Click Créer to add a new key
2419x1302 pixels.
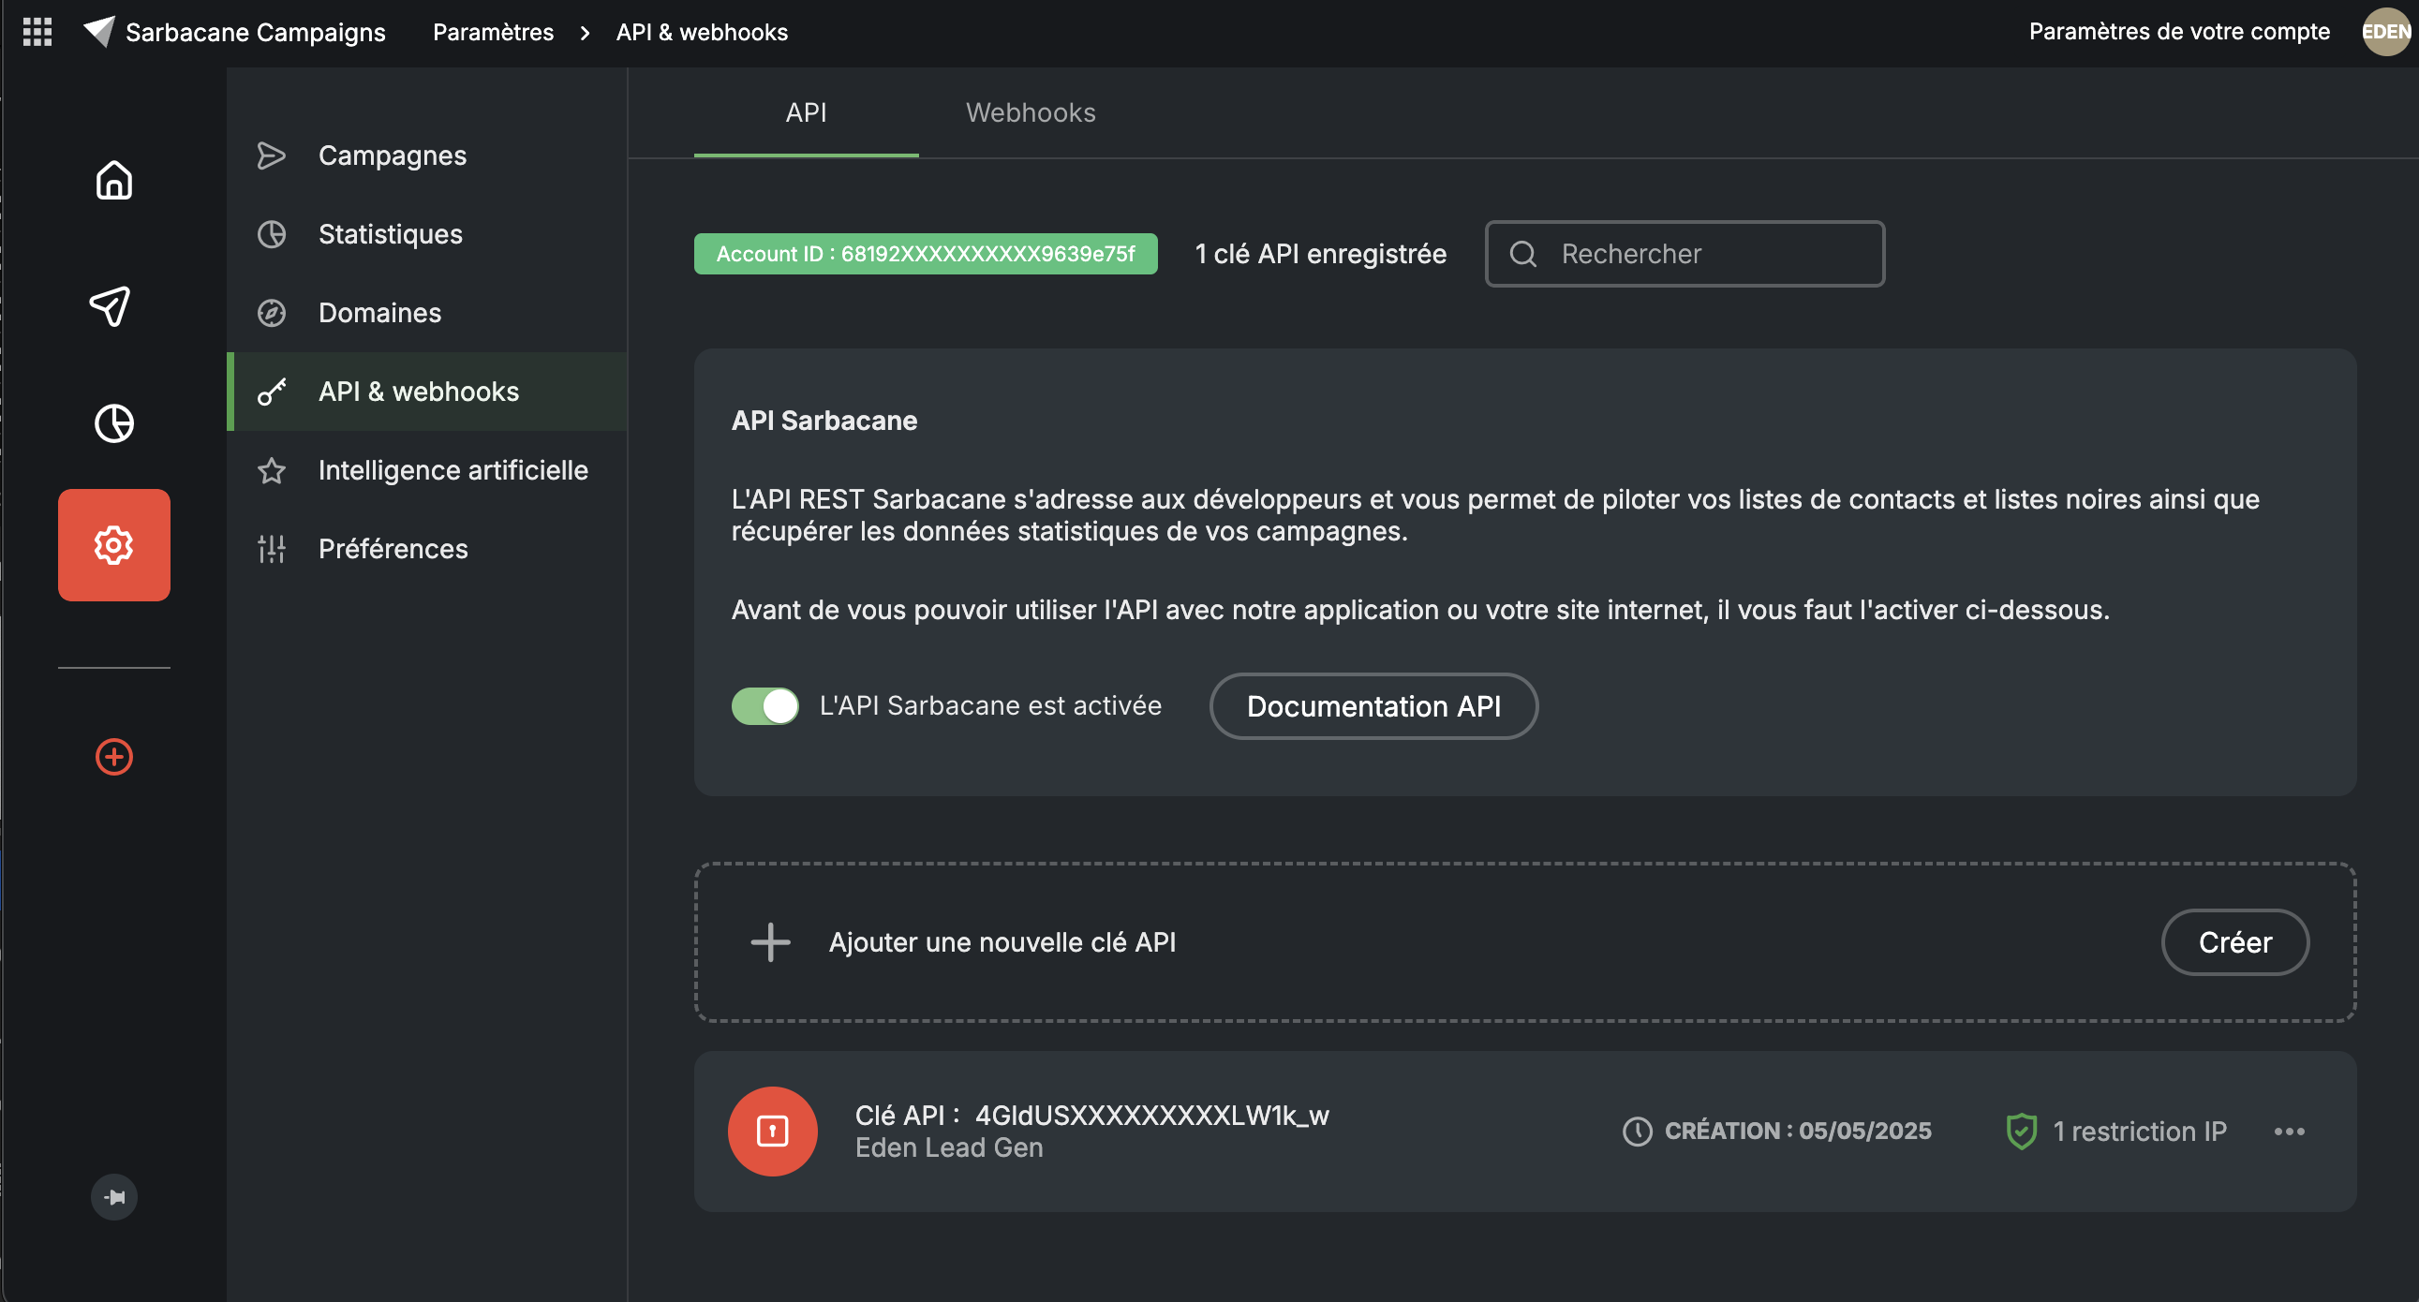coord(2235,941)
